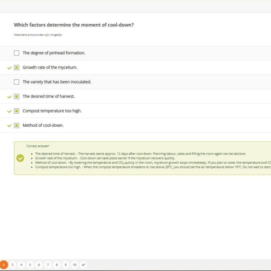Navigate to question 5
271x271 pixels.
[x=30, y=265]
